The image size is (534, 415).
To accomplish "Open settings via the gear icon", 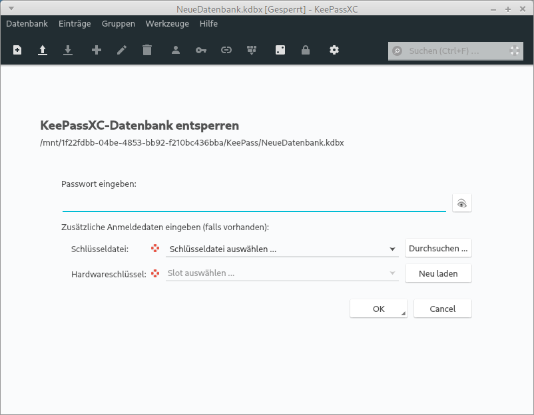I will 334,50.
